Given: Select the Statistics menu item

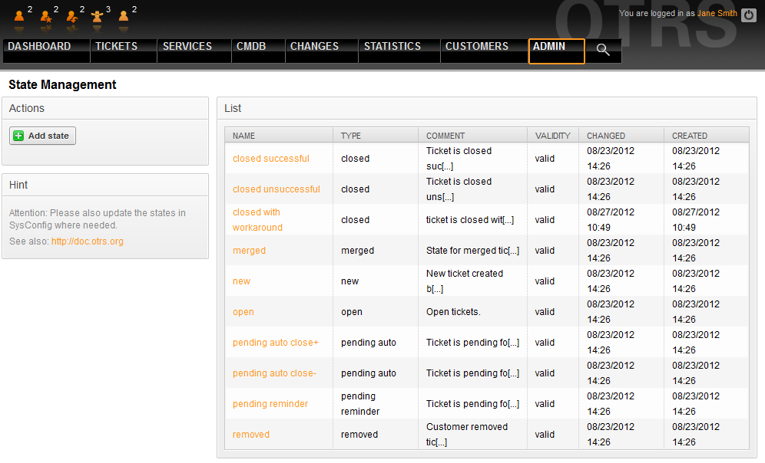Looking at the screenshot, I should 392,47.
